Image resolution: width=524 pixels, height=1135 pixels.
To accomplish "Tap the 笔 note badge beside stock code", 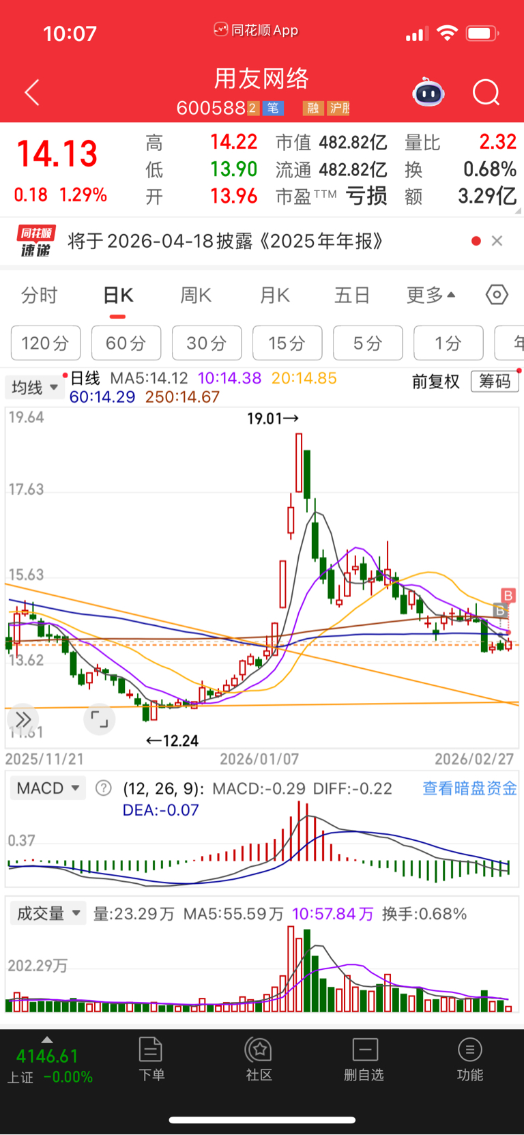I will point(273,108).
